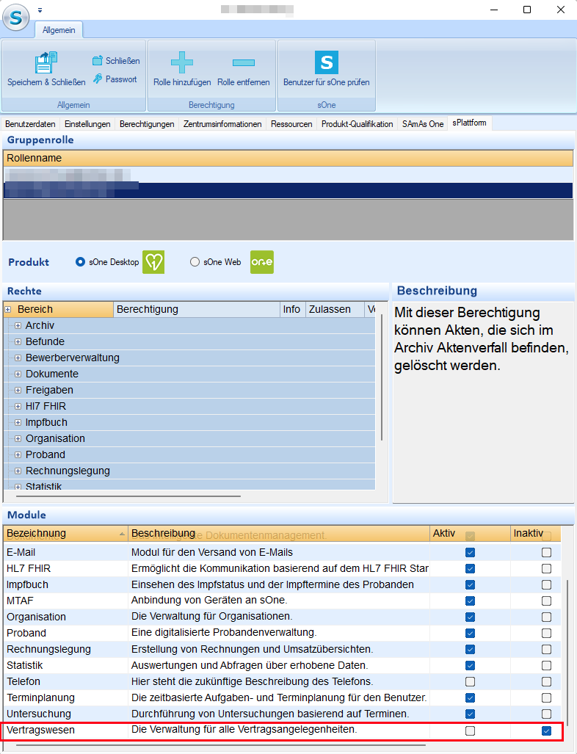Check Inaktiv for Untersuchung module

click(x=546, y=714)
